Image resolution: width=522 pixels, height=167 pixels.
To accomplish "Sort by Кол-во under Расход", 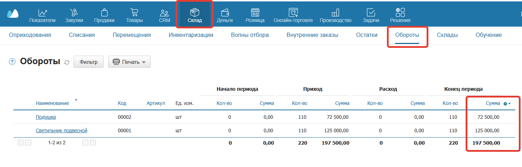I will [x=375, y=103].
